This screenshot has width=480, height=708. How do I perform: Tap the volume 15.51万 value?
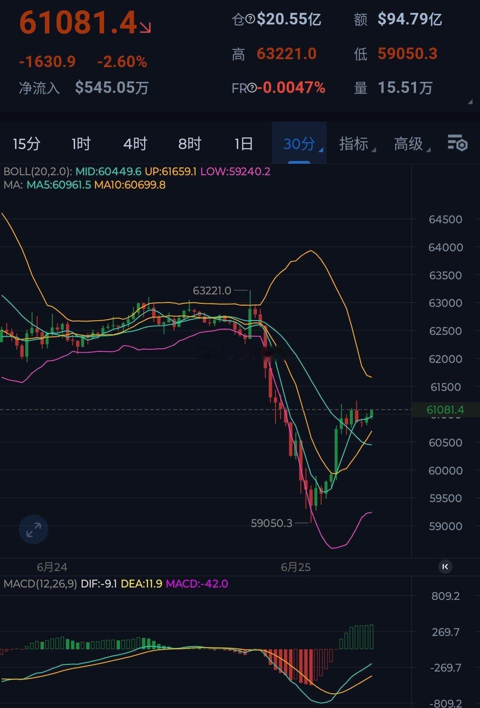point(405,88)
